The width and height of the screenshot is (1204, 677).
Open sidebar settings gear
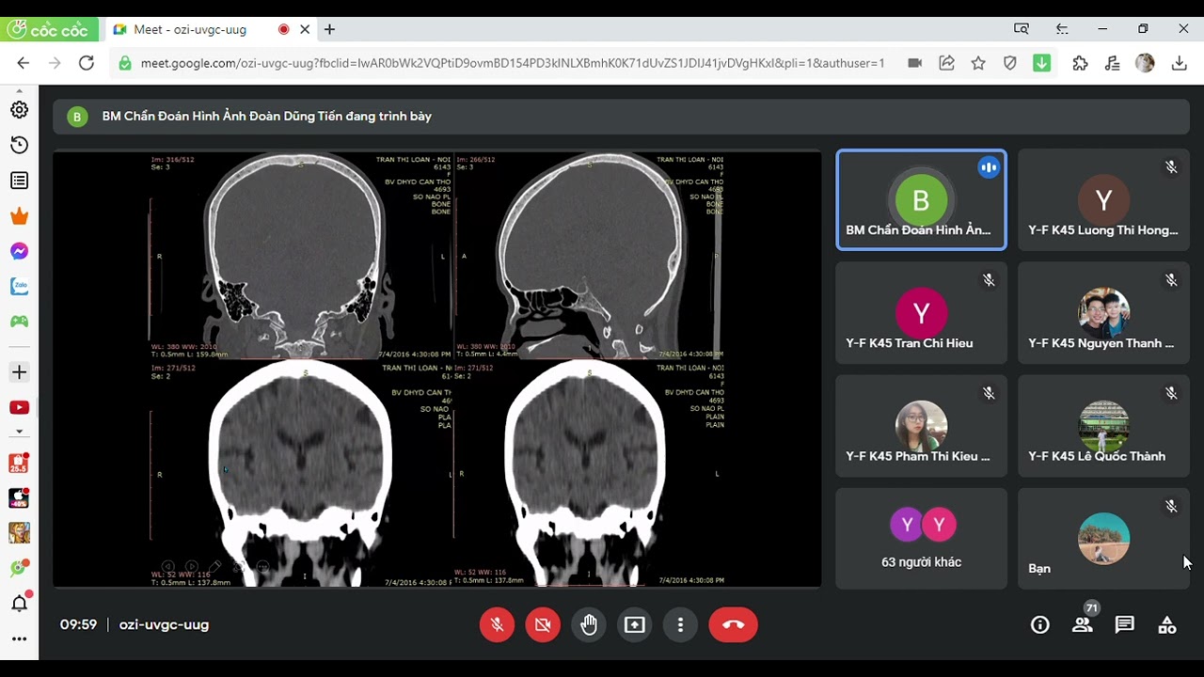click(x=19, y=110)
